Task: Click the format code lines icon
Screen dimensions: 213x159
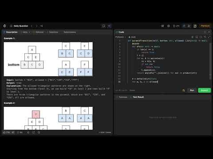Action: 193,37
